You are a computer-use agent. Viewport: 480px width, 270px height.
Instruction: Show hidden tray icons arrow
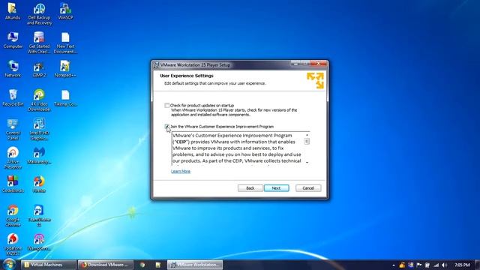tap(394, 265)
